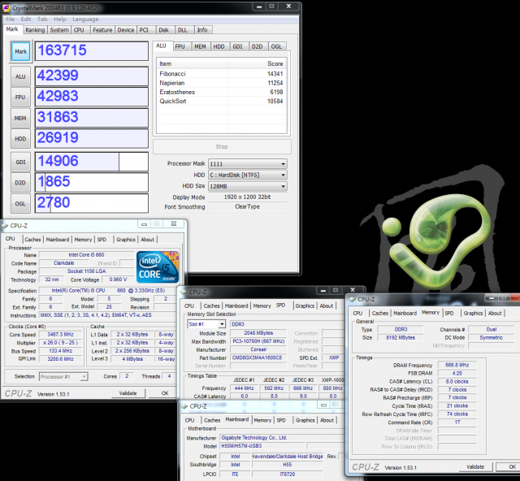Select the MEM results sub-tab

(200, 46)
